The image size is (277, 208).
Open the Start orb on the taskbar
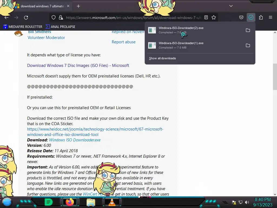pyautogui.click(x=7, y=202)
